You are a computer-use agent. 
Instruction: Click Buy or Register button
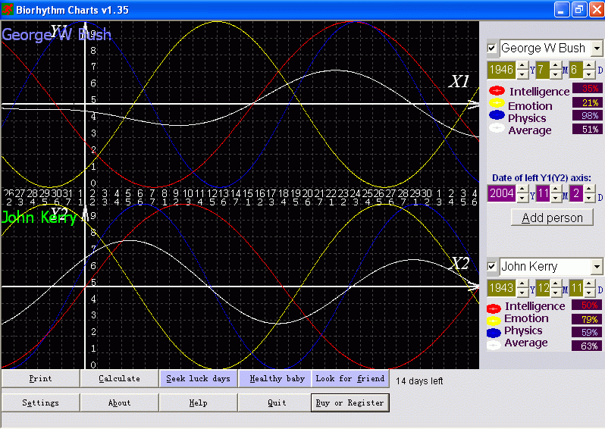point(350,402)
